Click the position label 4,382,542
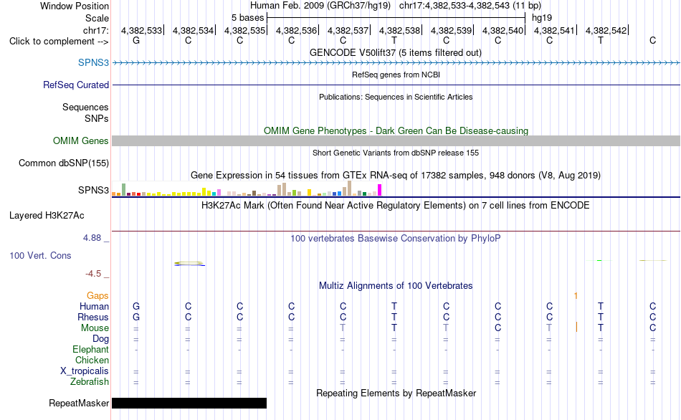 coord(606,30)
